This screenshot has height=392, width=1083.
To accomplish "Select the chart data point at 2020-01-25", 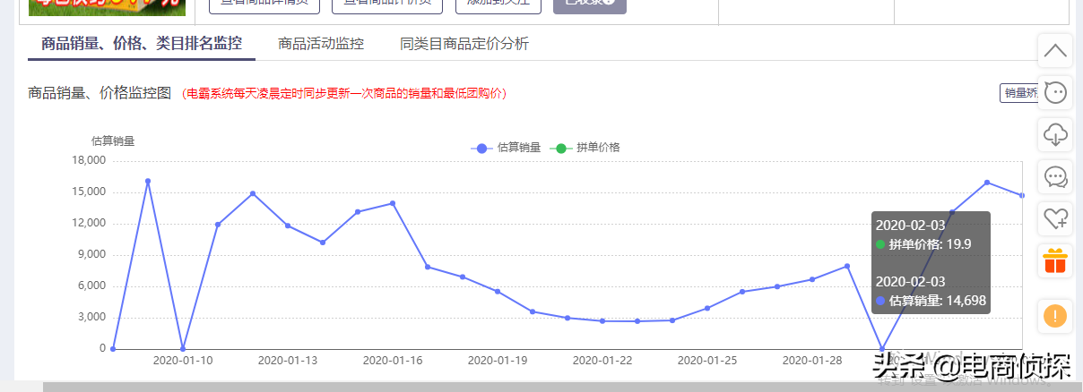I will click(707, 308).
